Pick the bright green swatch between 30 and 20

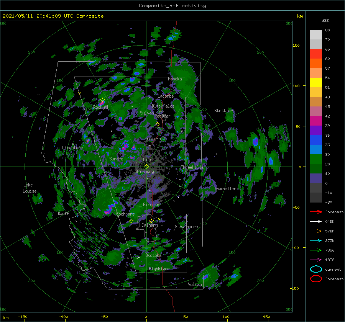tap(316, 159)
